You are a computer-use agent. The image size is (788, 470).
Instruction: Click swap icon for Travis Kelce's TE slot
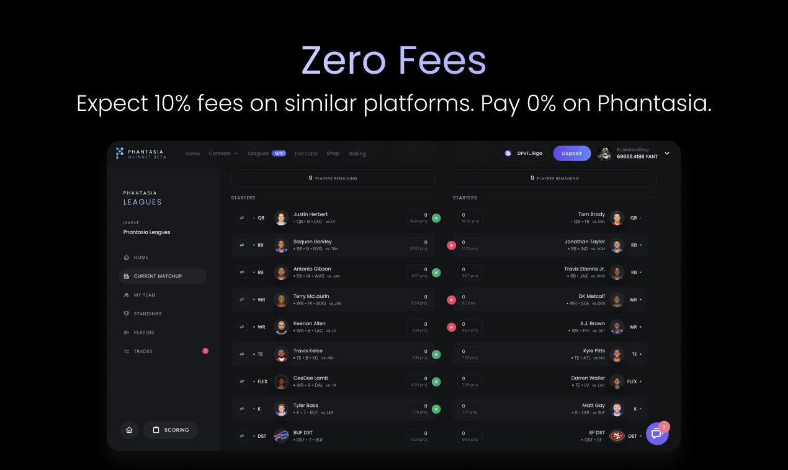242,354
